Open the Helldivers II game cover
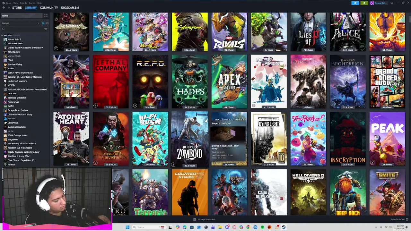Image resolution: width=411 pixels, height=231 pixels. tap(308, 193)
